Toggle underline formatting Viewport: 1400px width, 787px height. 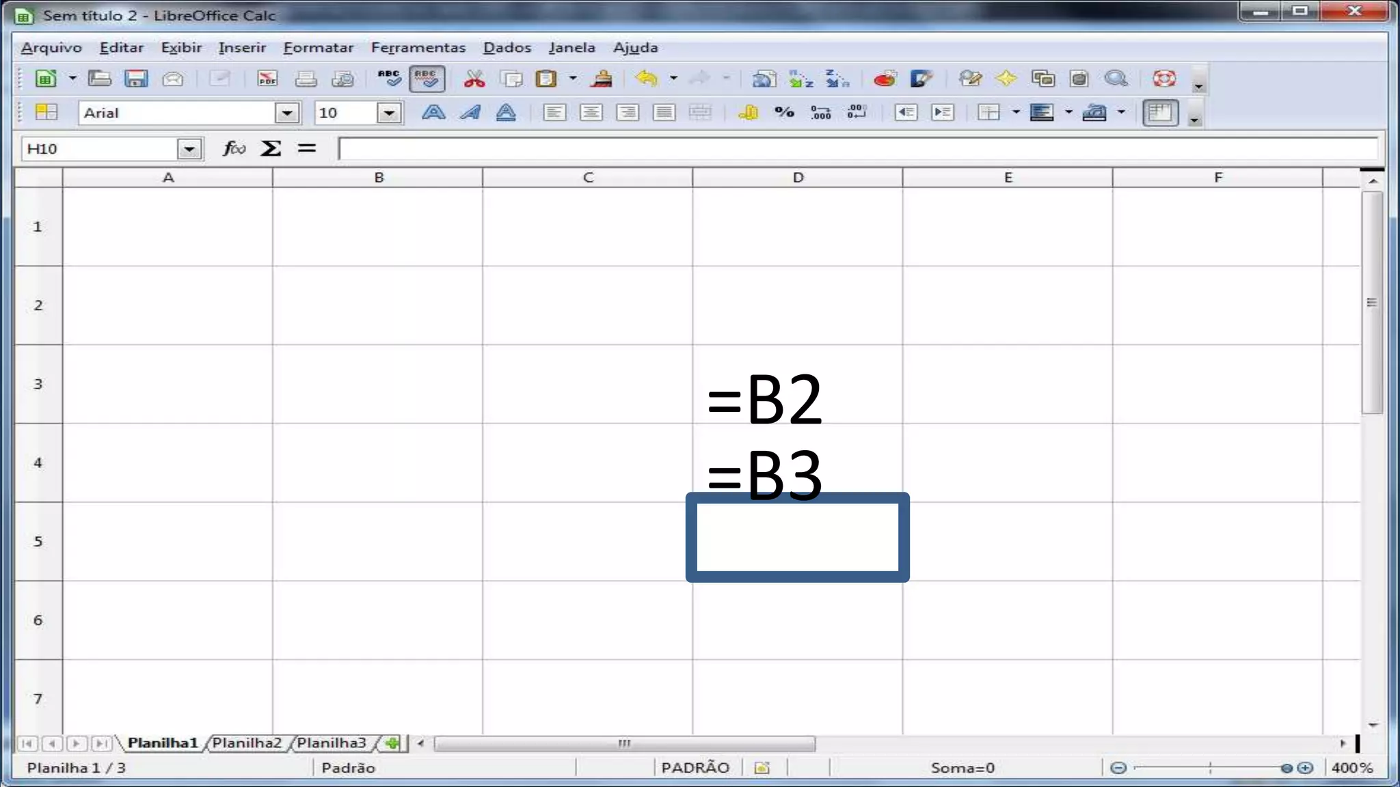coord(506,112)
